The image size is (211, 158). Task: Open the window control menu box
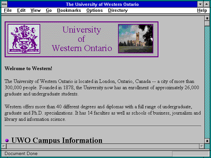click(4, 4)
